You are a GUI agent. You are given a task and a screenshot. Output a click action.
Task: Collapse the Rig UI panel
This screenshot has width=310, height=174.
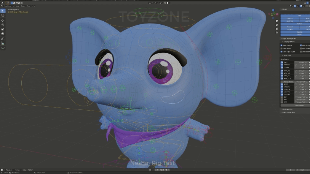(281, 9)
